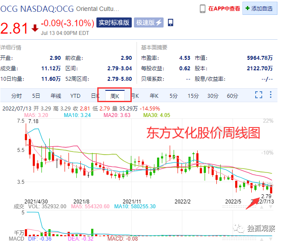Click the 详细行情 section heading

click(x=10, y=48)
